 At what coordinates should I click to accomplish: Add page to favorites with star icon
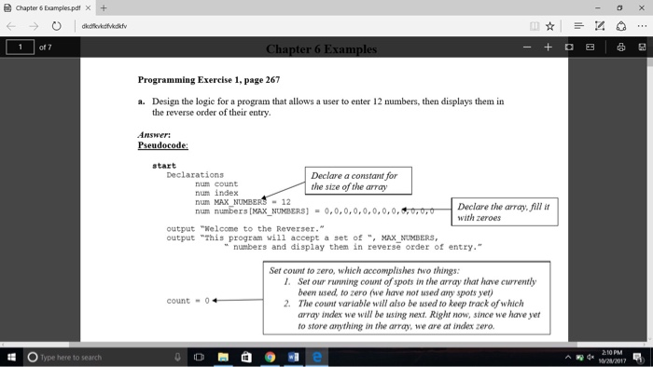click(x=549, y=26)
